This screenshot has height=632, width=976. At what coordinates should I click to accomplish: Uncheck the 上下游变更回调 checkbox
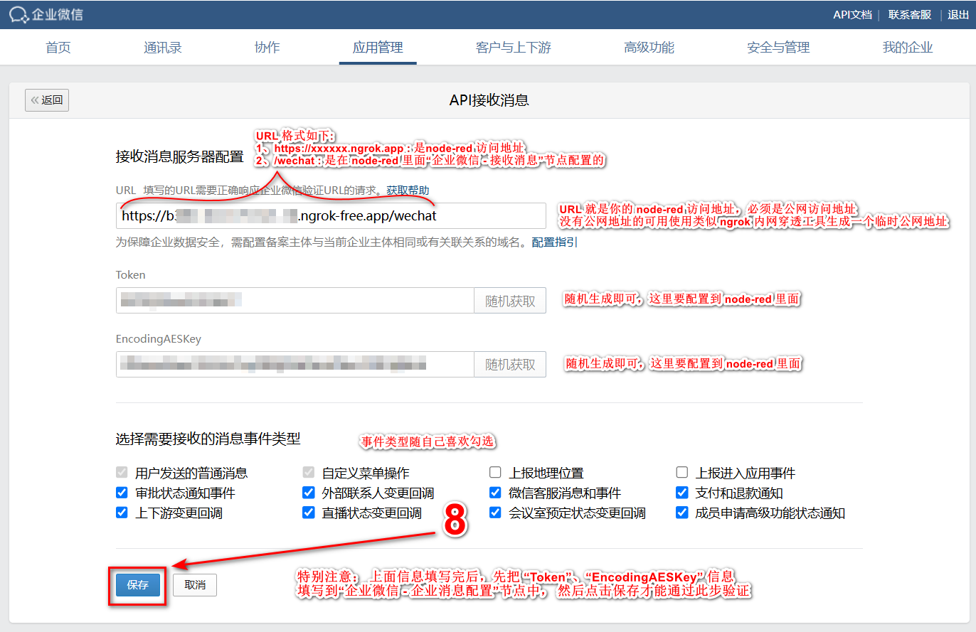pos(122,513)
